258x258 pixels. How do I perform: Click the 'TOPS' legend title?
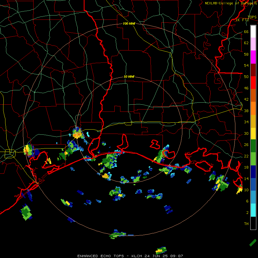coord(252,17)
